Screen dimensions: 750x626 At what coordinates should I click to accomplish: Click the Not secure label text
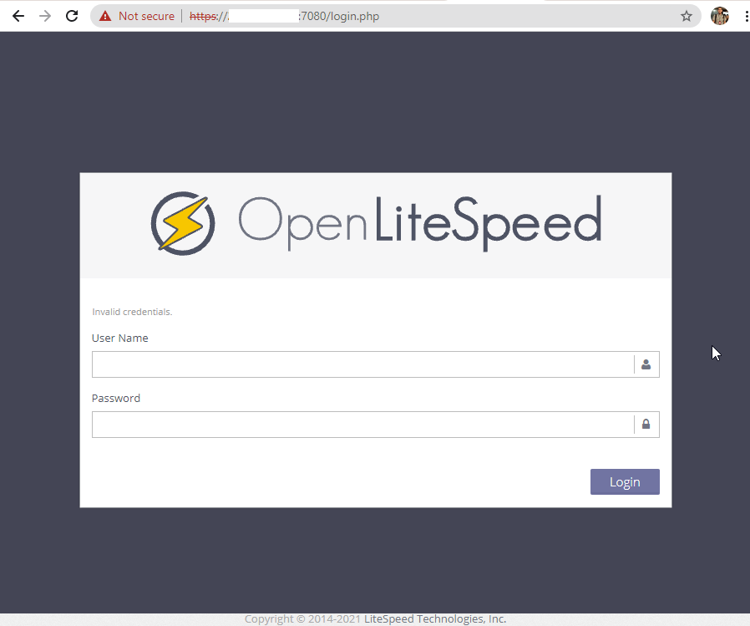(146, 16)
